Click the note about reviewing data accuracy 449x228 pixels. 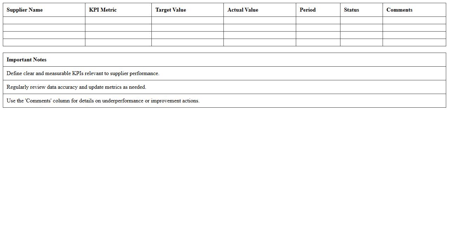tap(76, 87)
